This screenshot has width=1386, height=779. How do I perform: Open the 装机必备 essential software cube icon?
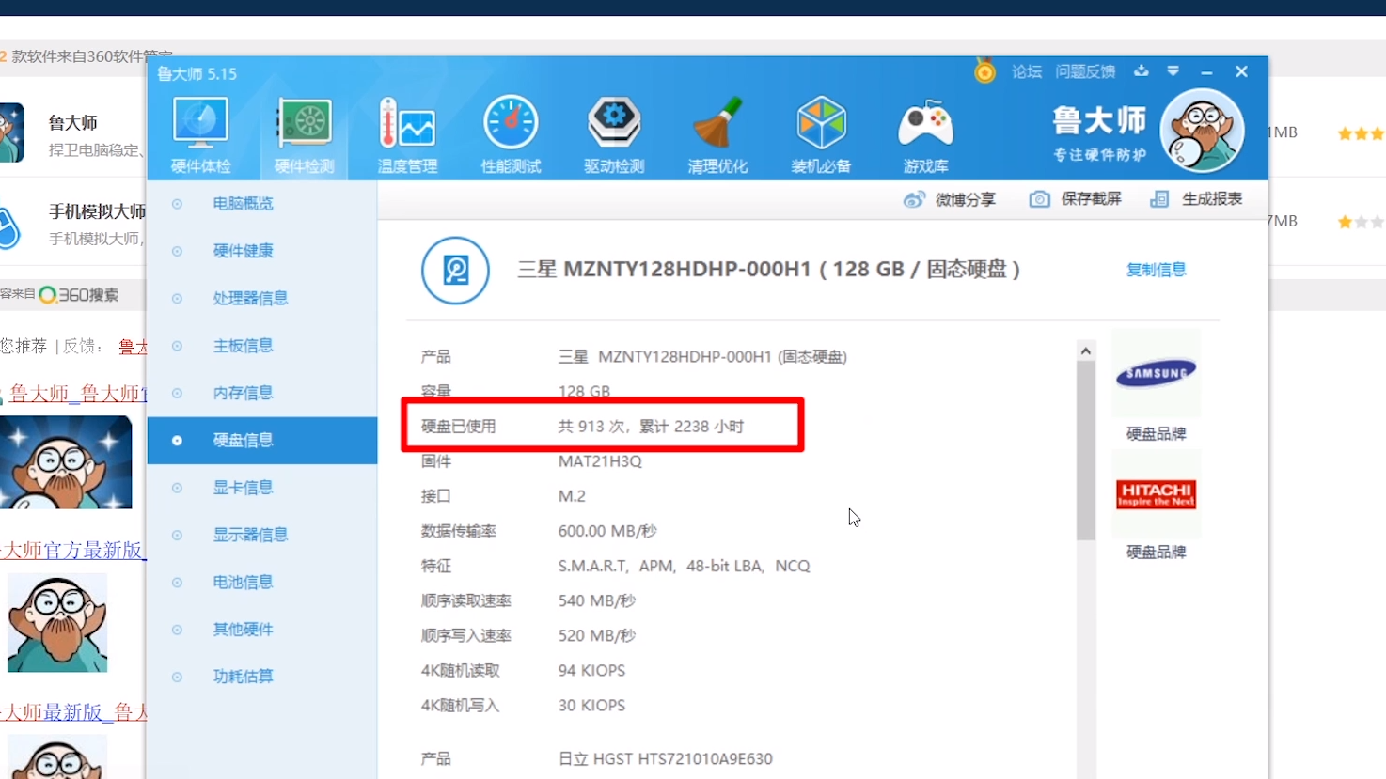pyautogui.click(x=821, y=134)
